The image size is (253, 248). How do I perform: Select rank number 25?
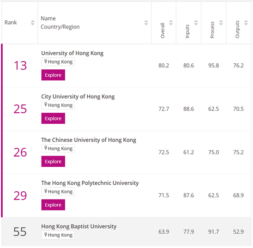pyautogui.click(x=20, y=109)
